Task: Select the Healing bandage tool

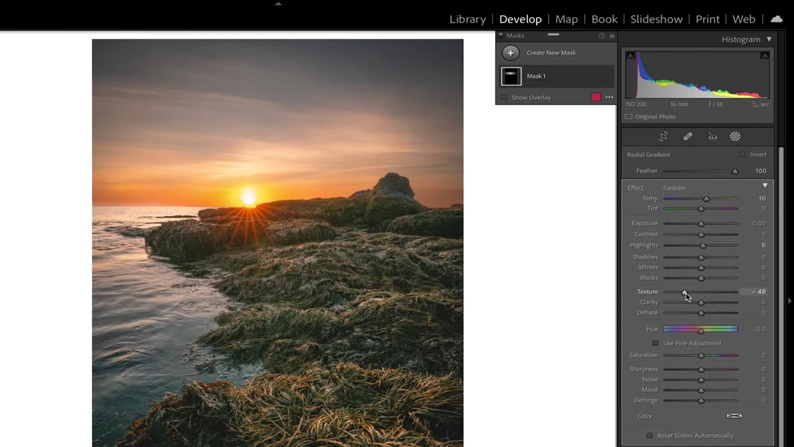Action: (x=688, y=137)
